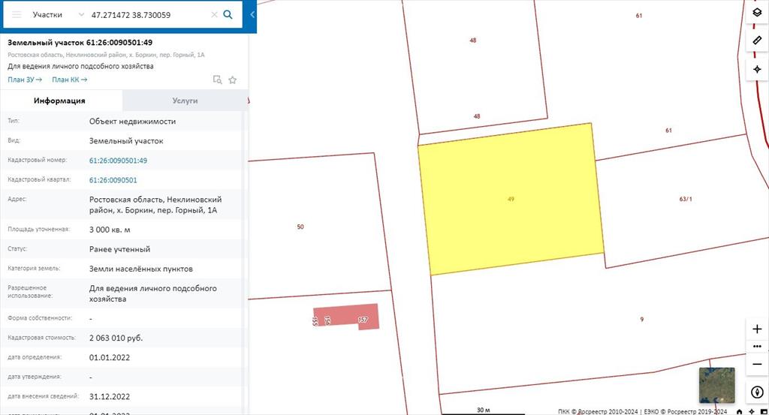Switch to the Услуги tab
Viewport: 769px width, 415px height.
(185, 101)
